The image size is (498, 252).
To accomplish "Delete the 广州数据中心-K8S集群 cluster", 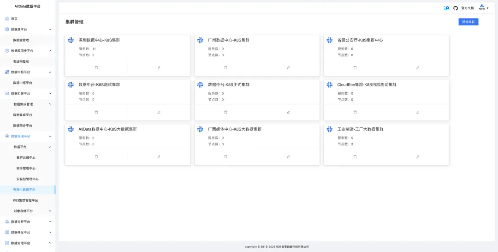I will [x=225, y=68].
